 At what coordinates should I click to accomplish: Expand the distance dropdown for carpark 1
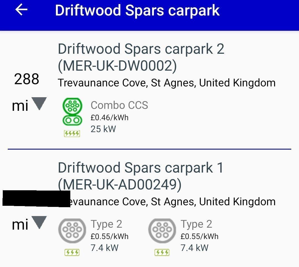[x=39, y=222]
